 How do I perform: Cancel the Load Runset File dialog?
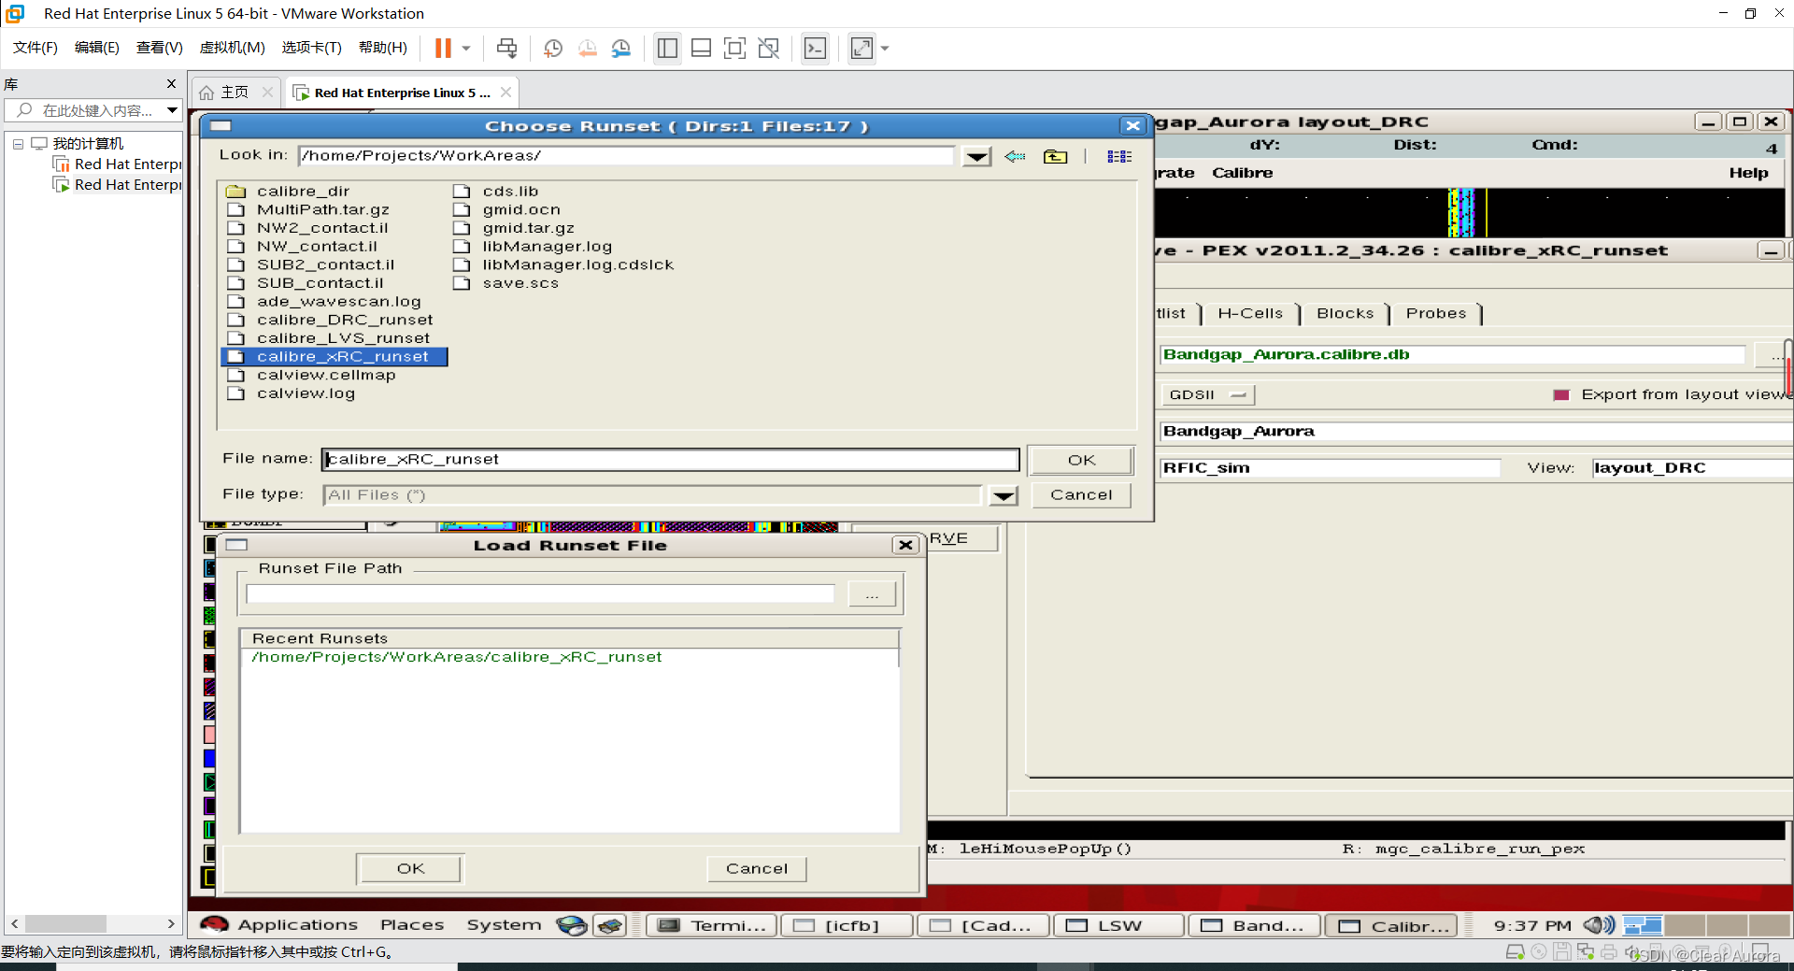(x=757, y=868)
